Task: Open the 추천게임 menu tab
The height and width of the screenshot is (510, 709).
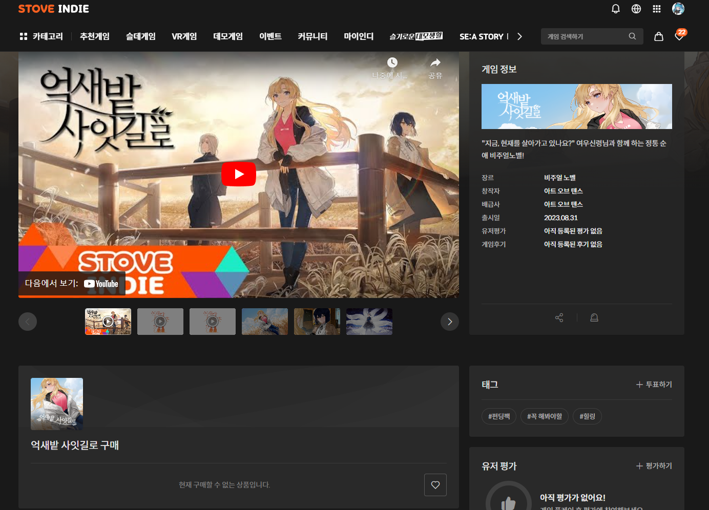Action: coord(95,36)
